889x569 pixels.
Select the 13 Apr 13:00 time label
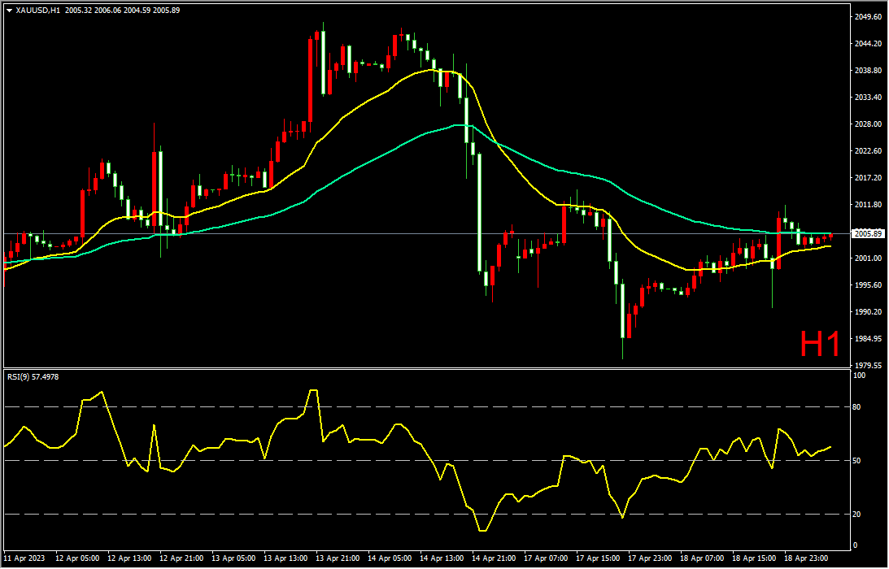click(285, 558)
